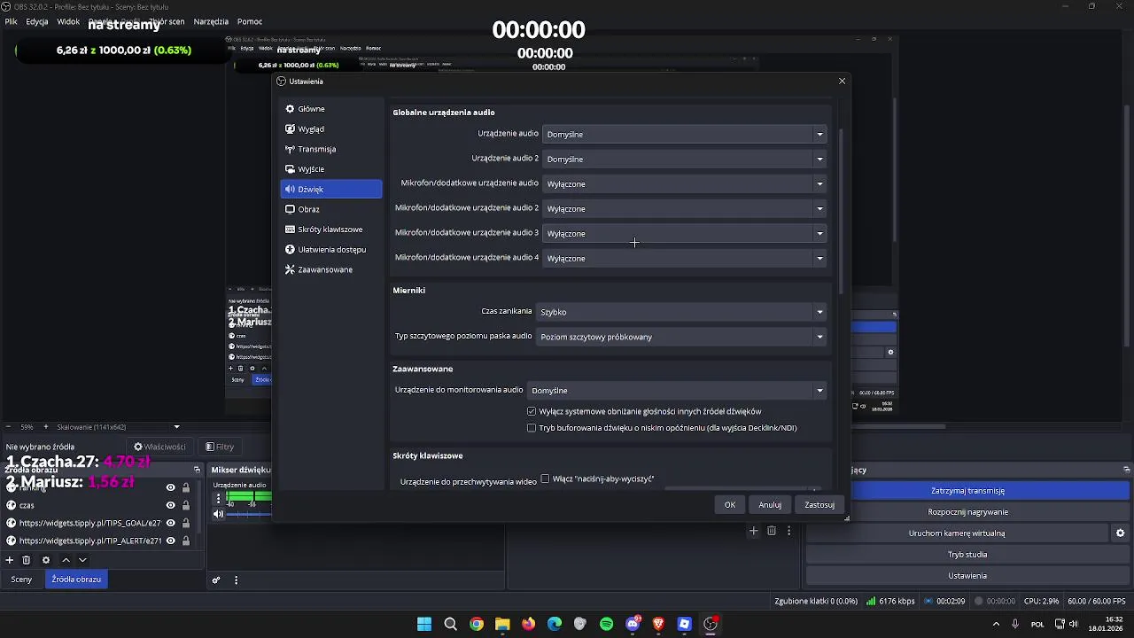Click settings dialog vertical scrollbar

[841, 213]
